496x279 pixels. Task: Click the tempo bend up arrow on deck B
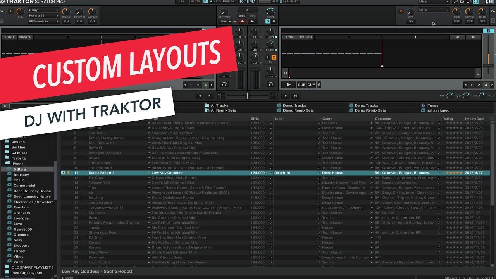point(473,37)
